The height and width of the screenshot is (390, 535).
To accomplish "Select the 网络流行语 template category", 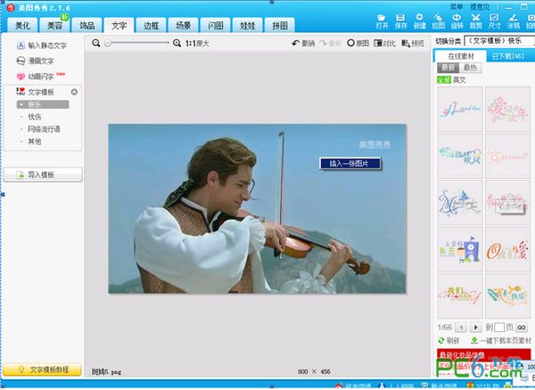I will tap(45, 129).
